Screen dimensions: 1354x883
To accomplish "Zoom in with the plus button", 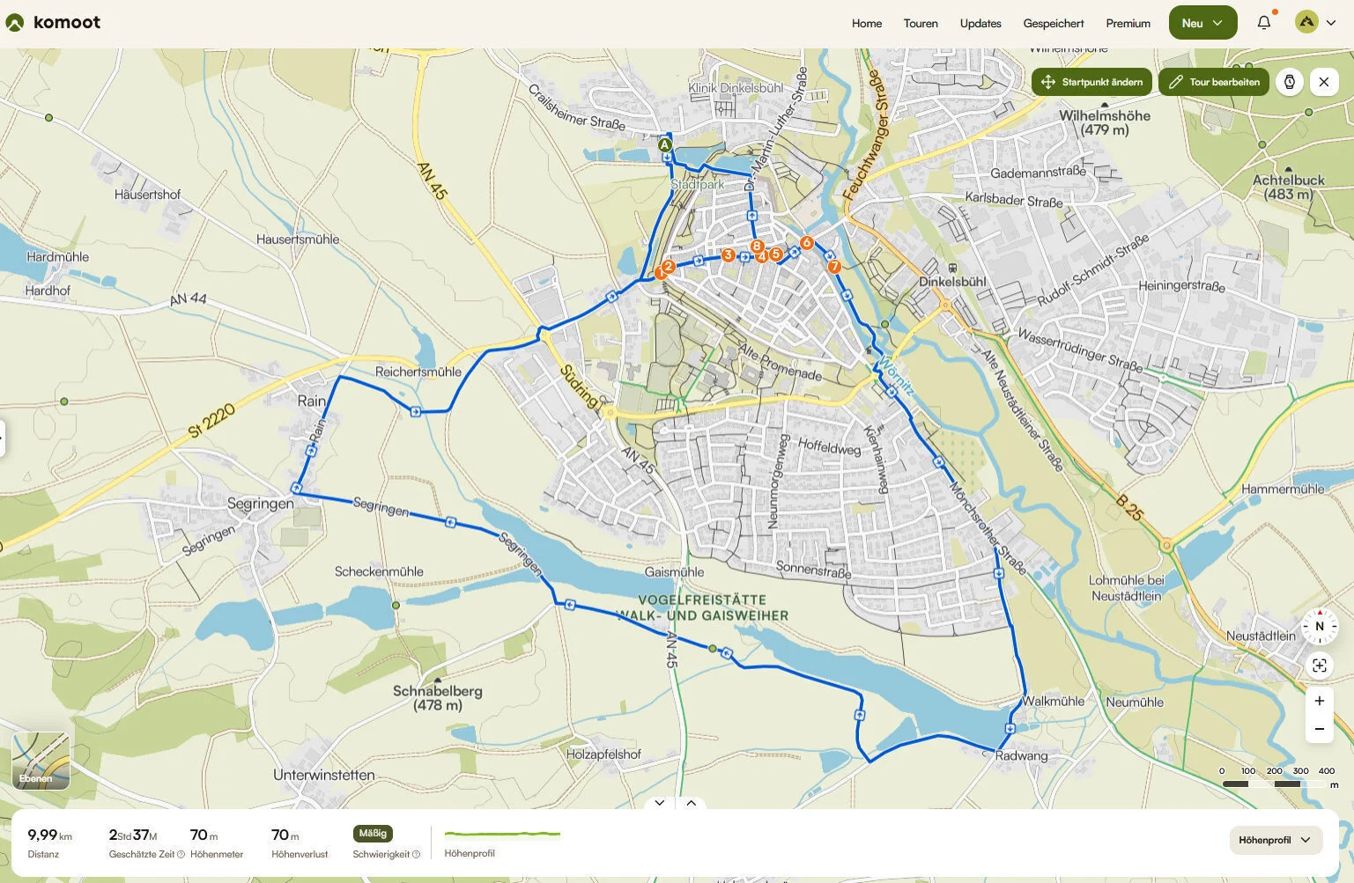I will [1319, 701].
